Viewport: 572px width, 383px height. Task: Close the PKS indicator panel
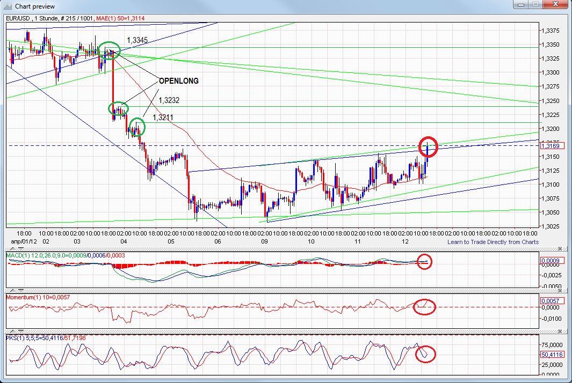[560, 332]
